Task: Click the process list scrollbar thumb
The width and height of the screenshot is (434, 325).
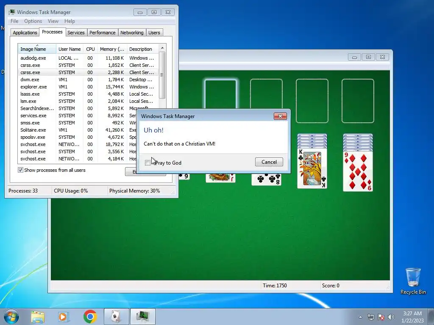Action: click(162, 74)
